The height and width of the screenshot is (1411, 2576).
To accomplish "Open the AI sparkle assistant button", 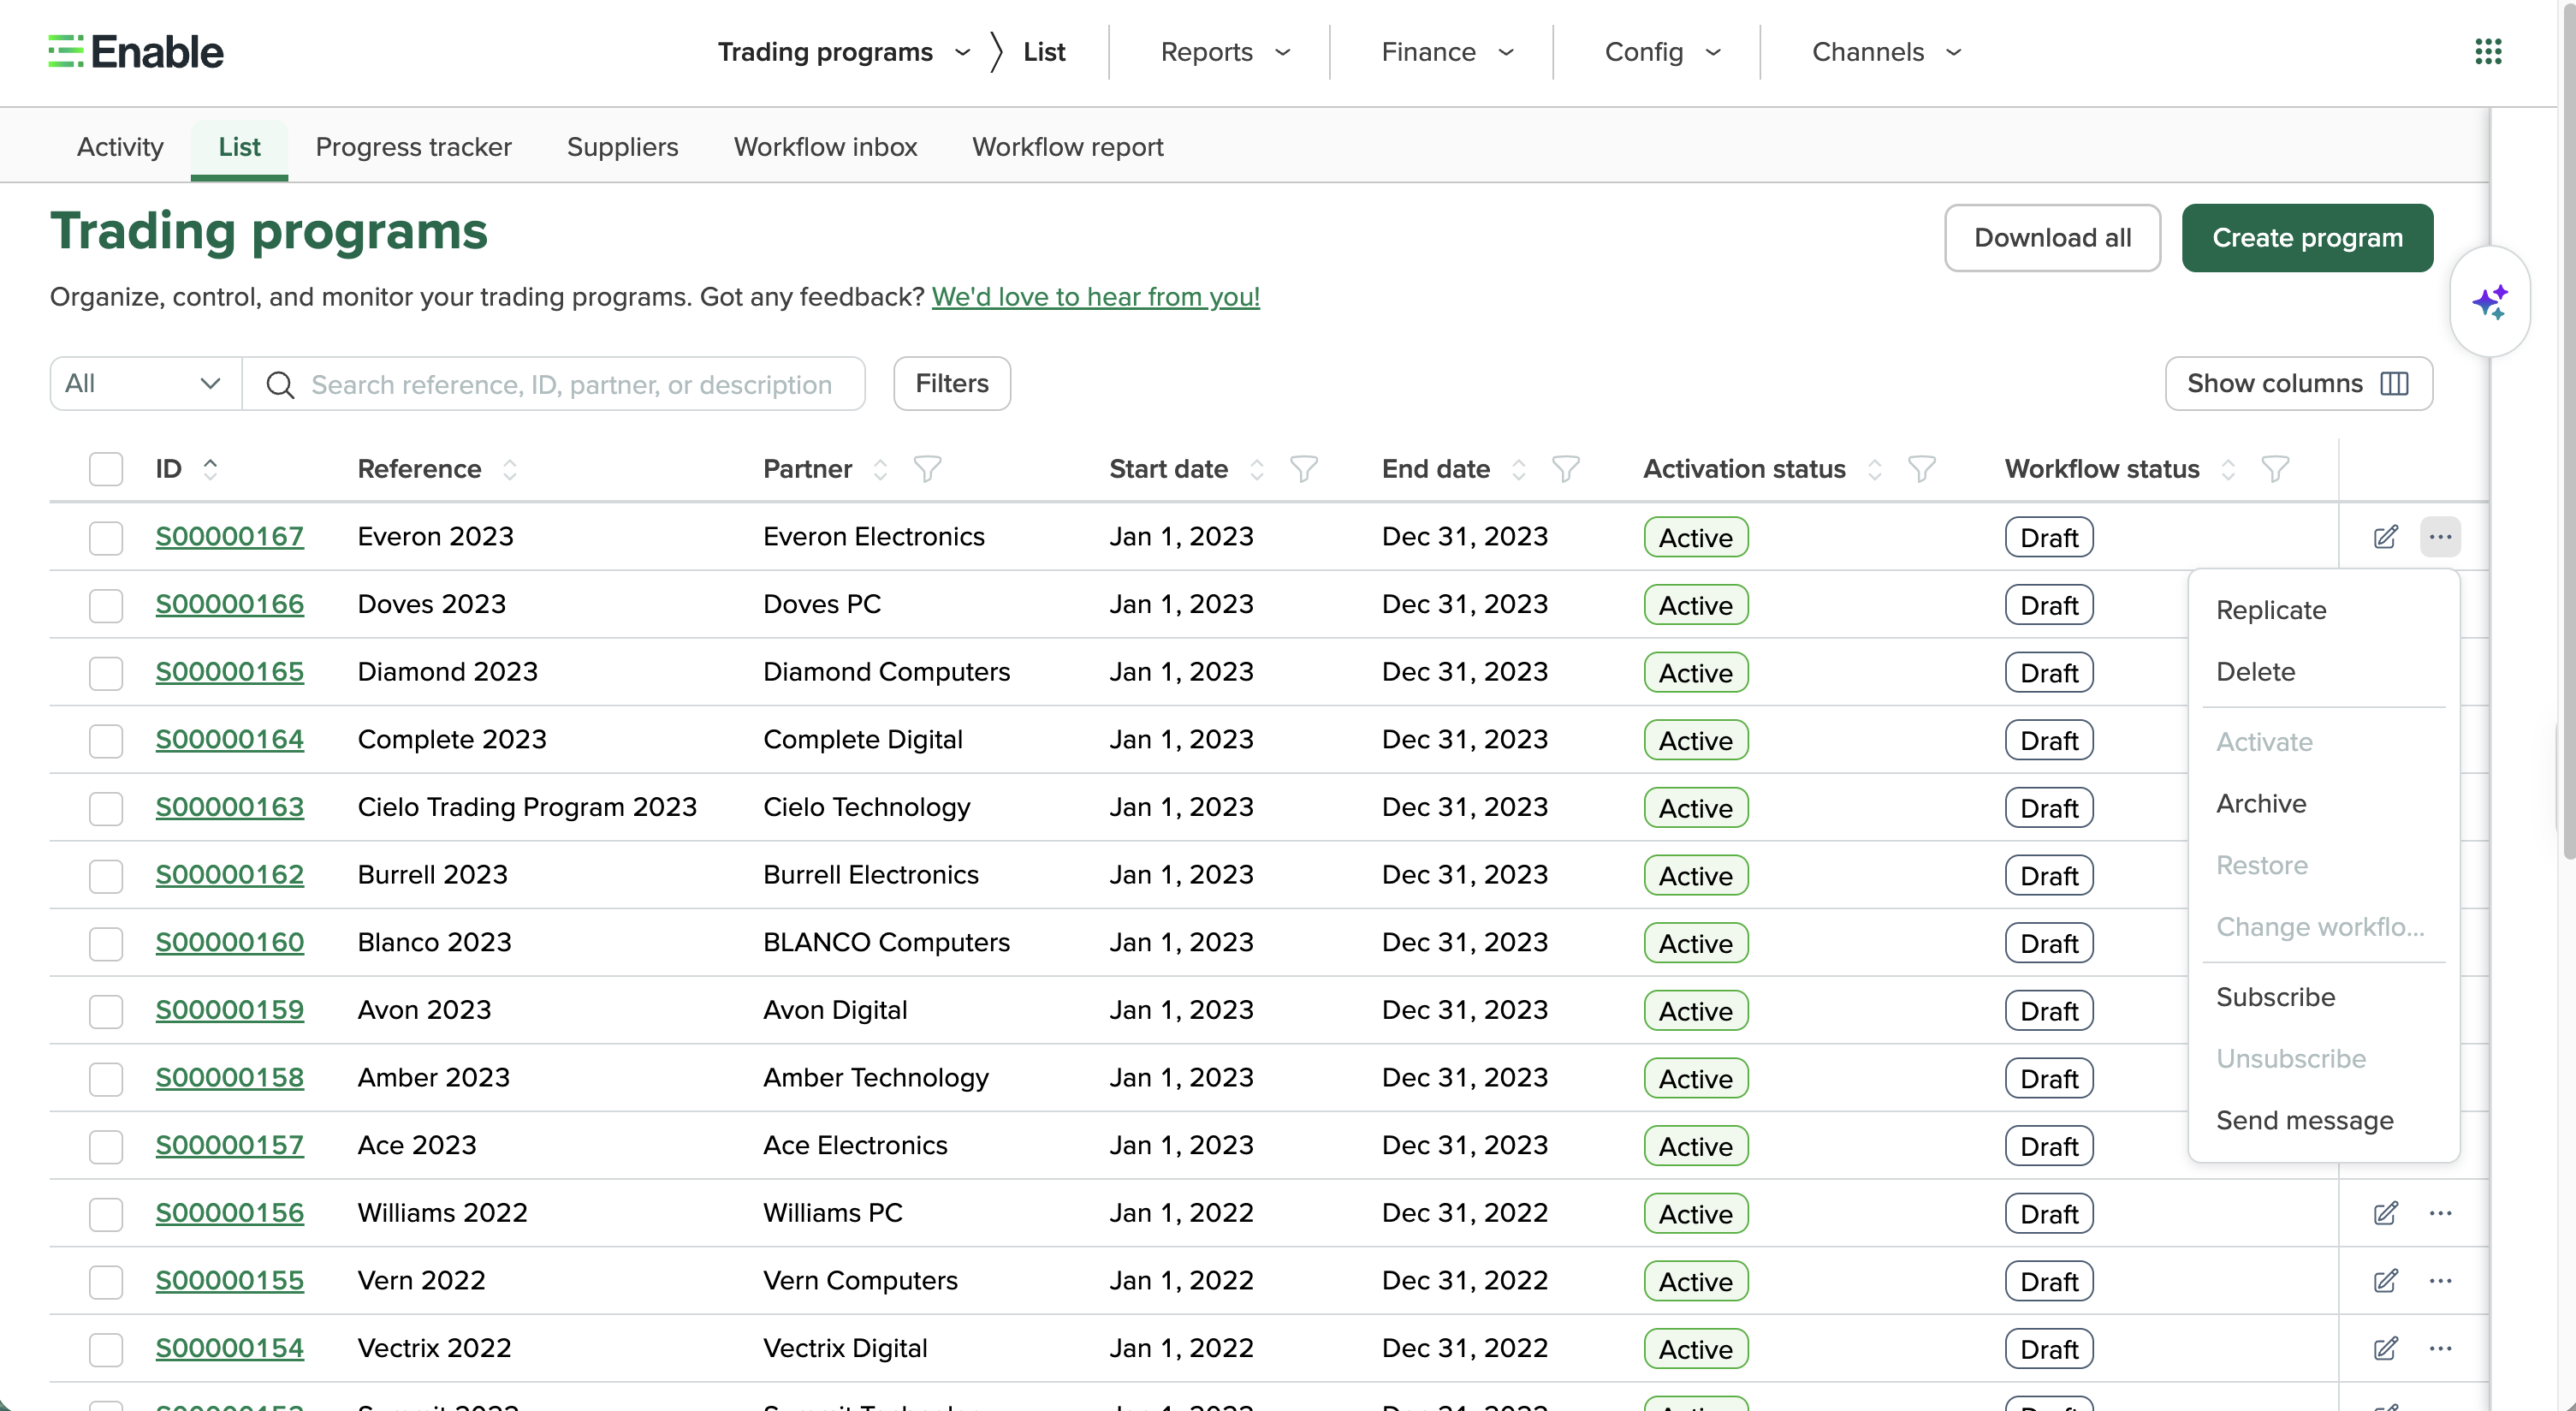I will point(2490,301).
